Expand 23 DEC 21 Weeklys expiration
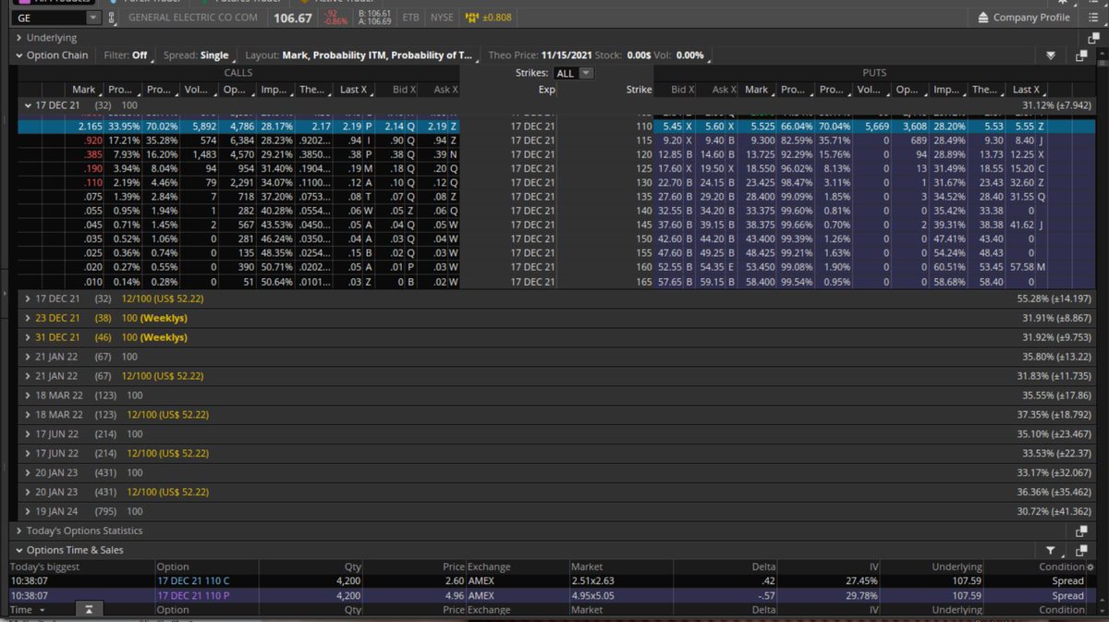Image resolution: width=1109 pixels, height=622 pixels. (x=28, y=318)
